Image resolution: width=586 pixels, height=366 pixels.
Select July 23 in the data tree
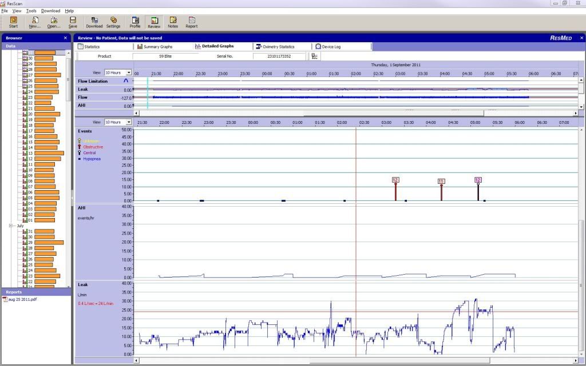click(x=41, y=276)
